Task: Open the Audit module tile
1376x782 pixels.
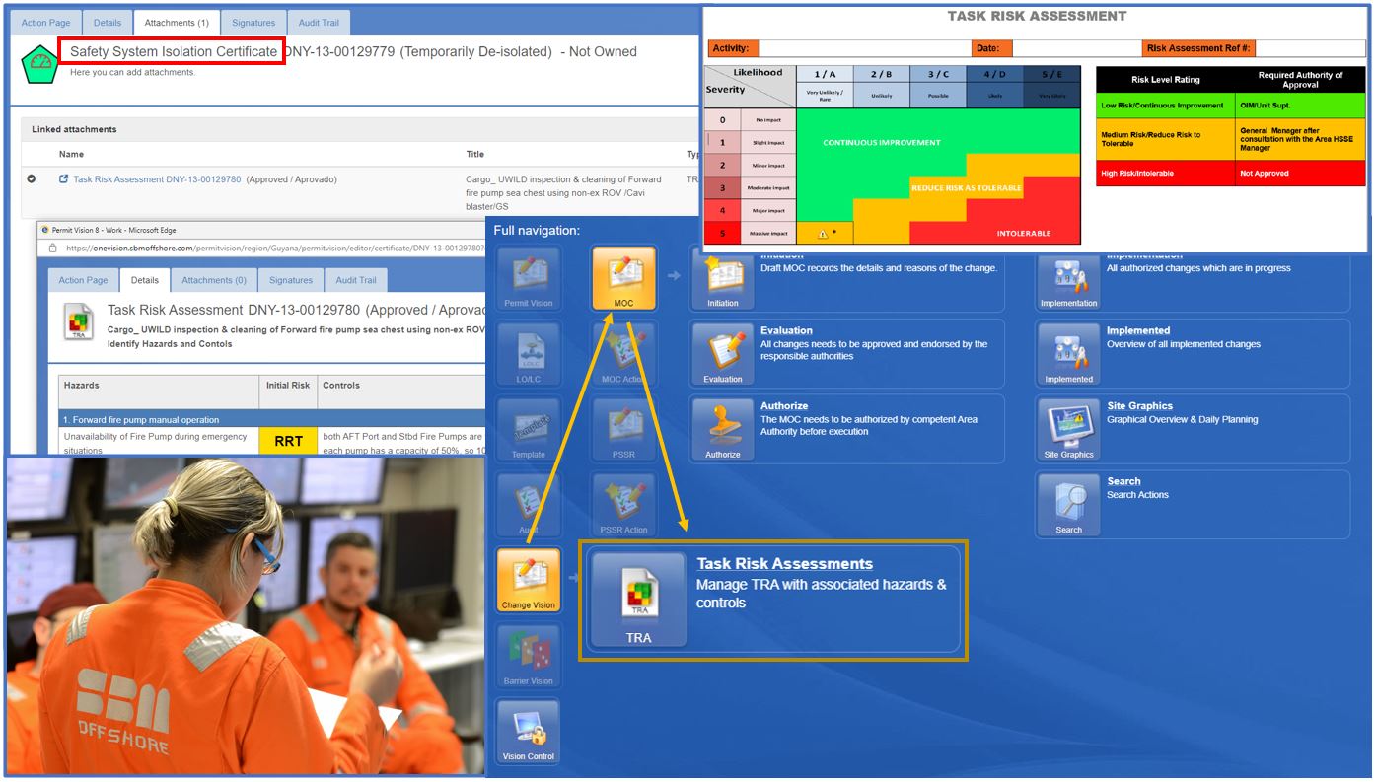Action: 529,506
